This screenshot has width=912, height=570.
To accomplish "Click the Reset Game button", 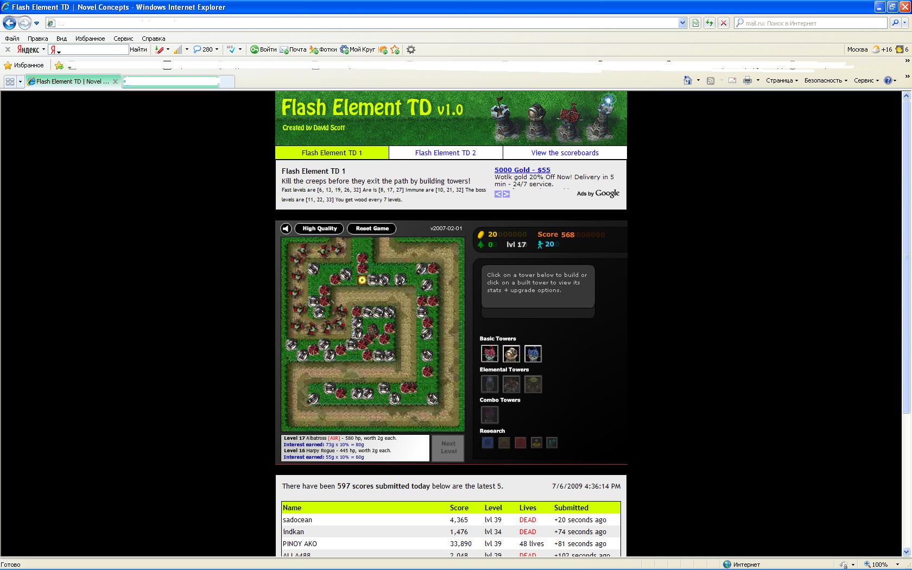I will [x=372, y=229].
